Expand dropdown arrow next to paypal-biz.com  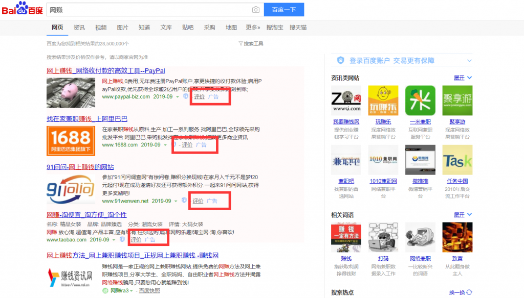point(178,97)
